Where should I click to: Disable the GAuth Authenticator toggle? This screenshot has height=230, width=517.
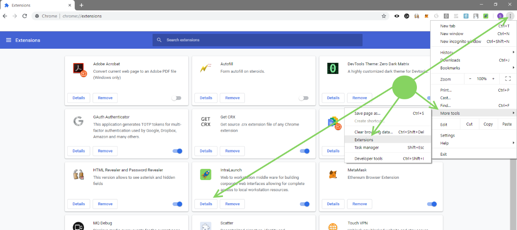click(177, 151)
